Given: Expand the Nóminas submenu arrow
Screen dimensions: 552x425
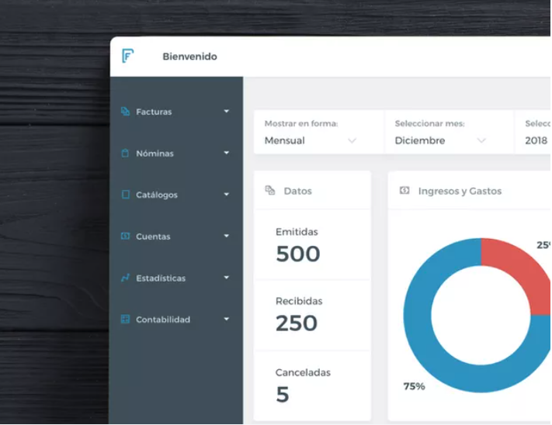Looking at the screenshot, I should [x=227, y=154].
